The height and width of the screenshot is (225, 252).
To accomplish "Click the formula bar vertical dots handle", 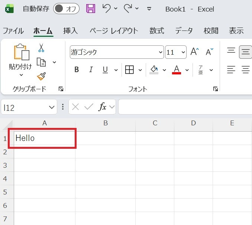I will [x=63, y=107].
